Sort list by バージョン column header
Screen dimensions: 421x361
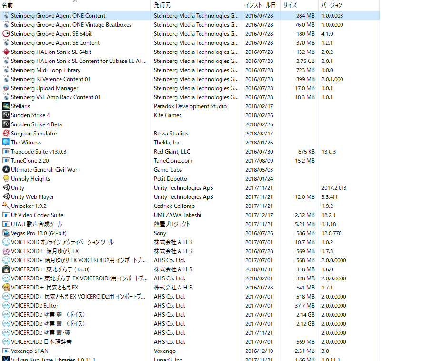[349, 5]
